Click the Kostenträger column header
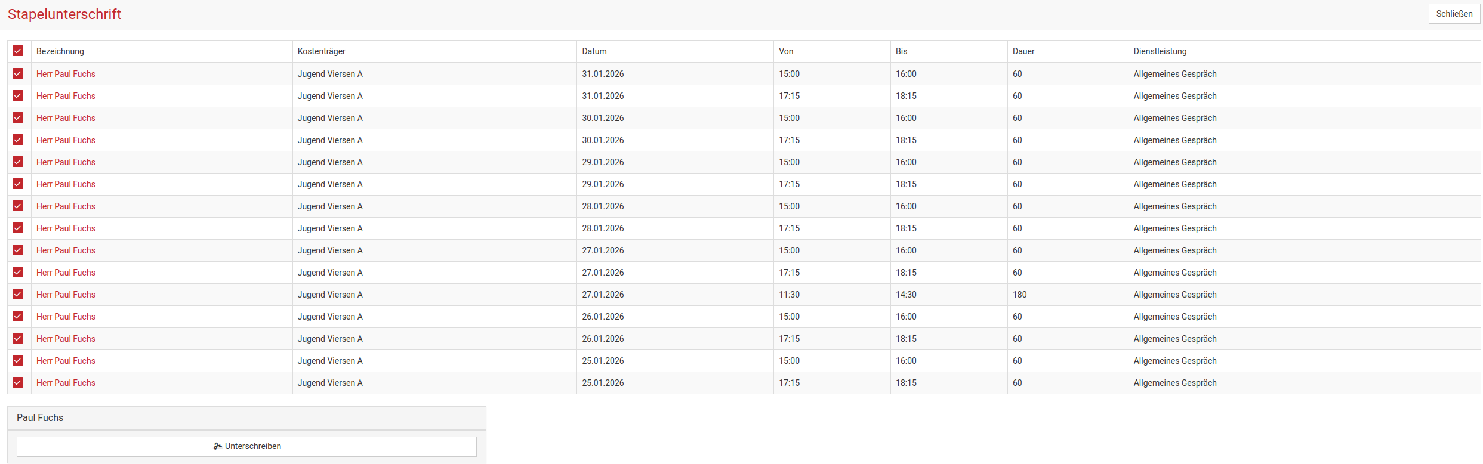 tap(322, 51)
